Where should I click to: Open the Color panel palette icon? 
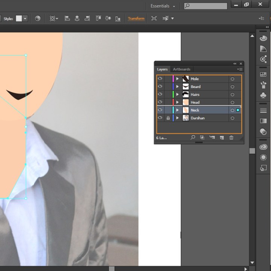point(263,38)
